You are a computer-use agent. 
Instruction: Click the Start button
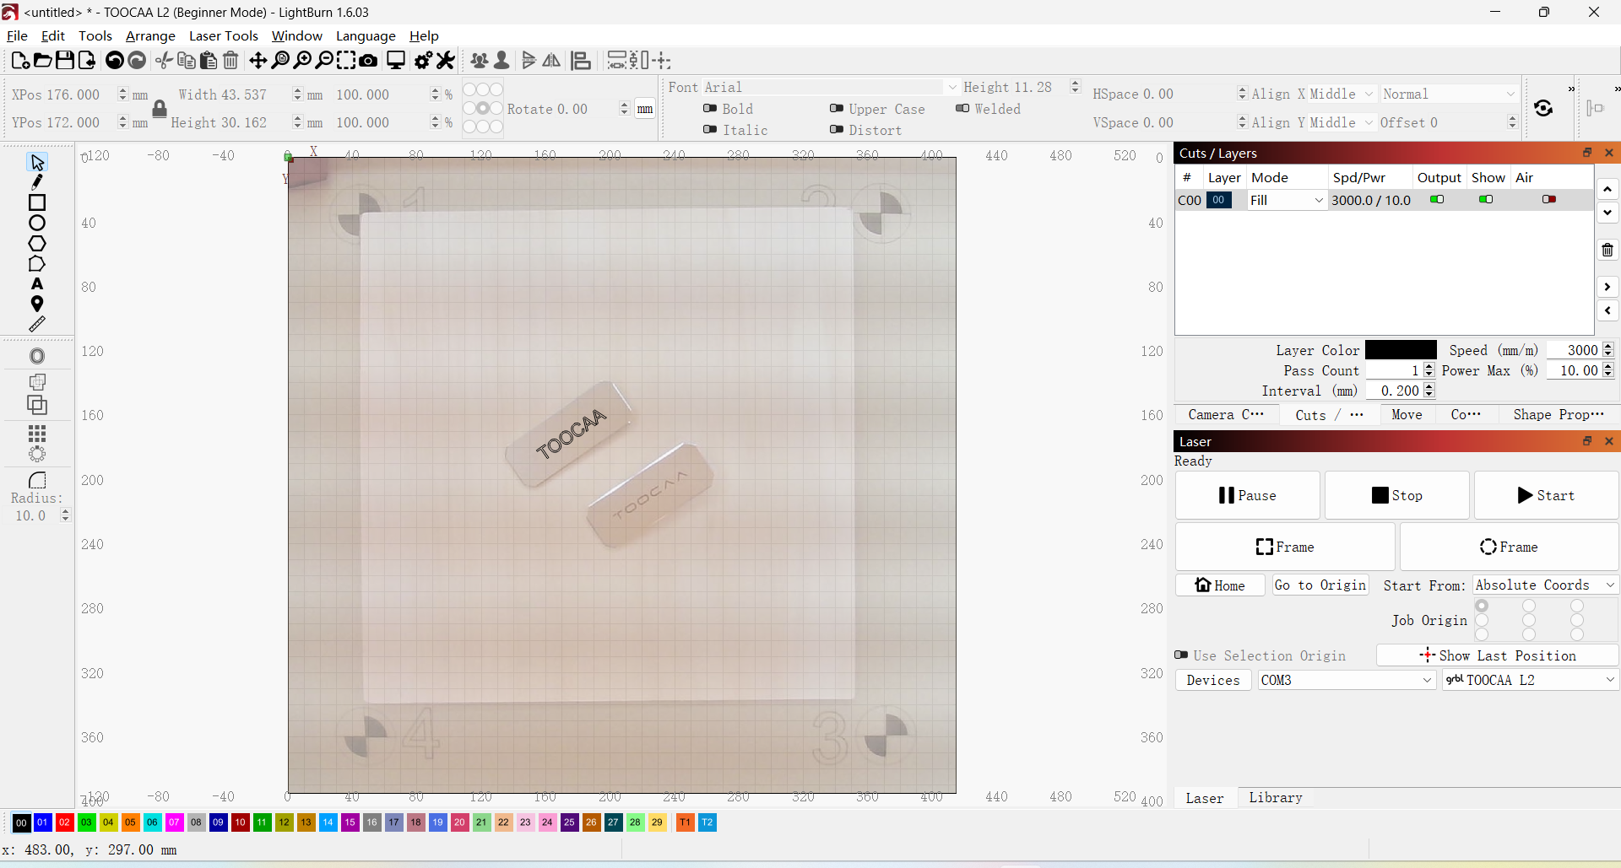pos(1546,495)
